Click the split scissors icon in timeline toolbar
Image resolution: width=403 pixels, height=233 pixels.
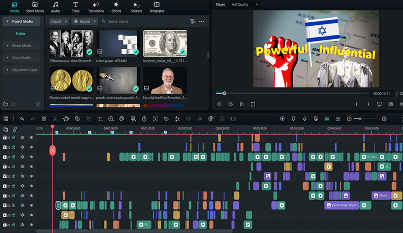coord(55,119)
